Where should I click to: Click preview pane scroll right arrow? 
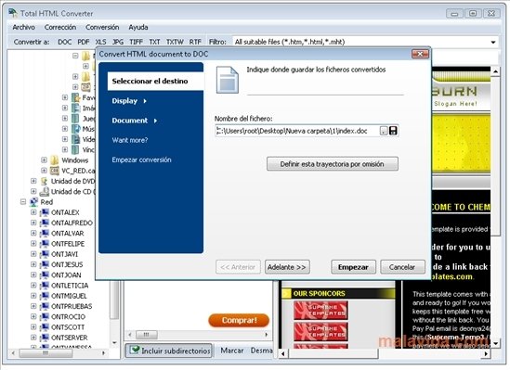[x=486, y=354]
